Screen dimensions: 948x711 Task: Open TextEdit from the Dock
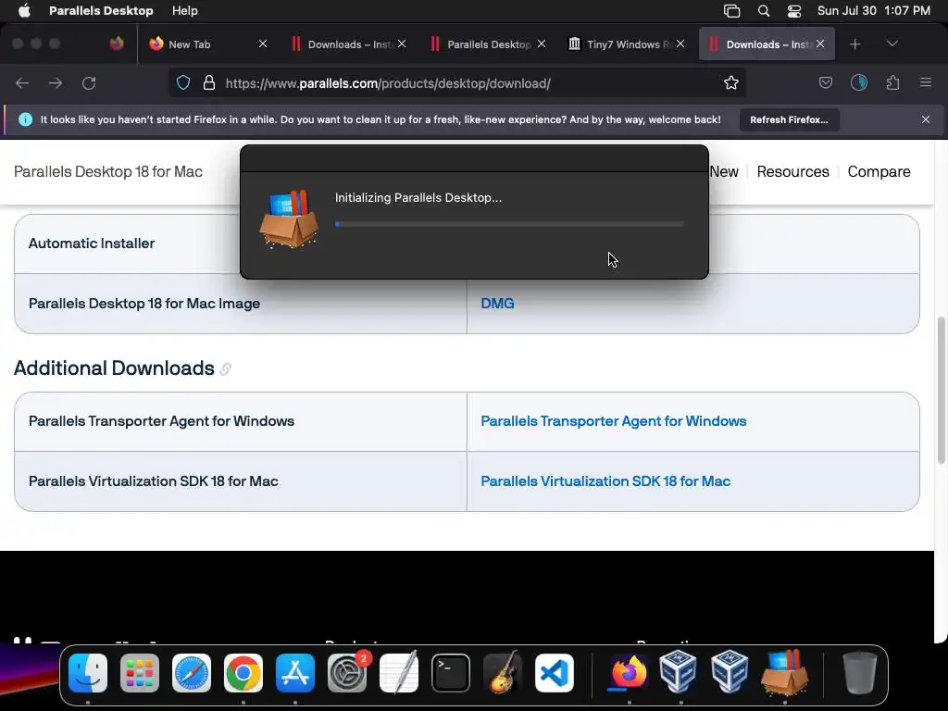pos(399,673)
